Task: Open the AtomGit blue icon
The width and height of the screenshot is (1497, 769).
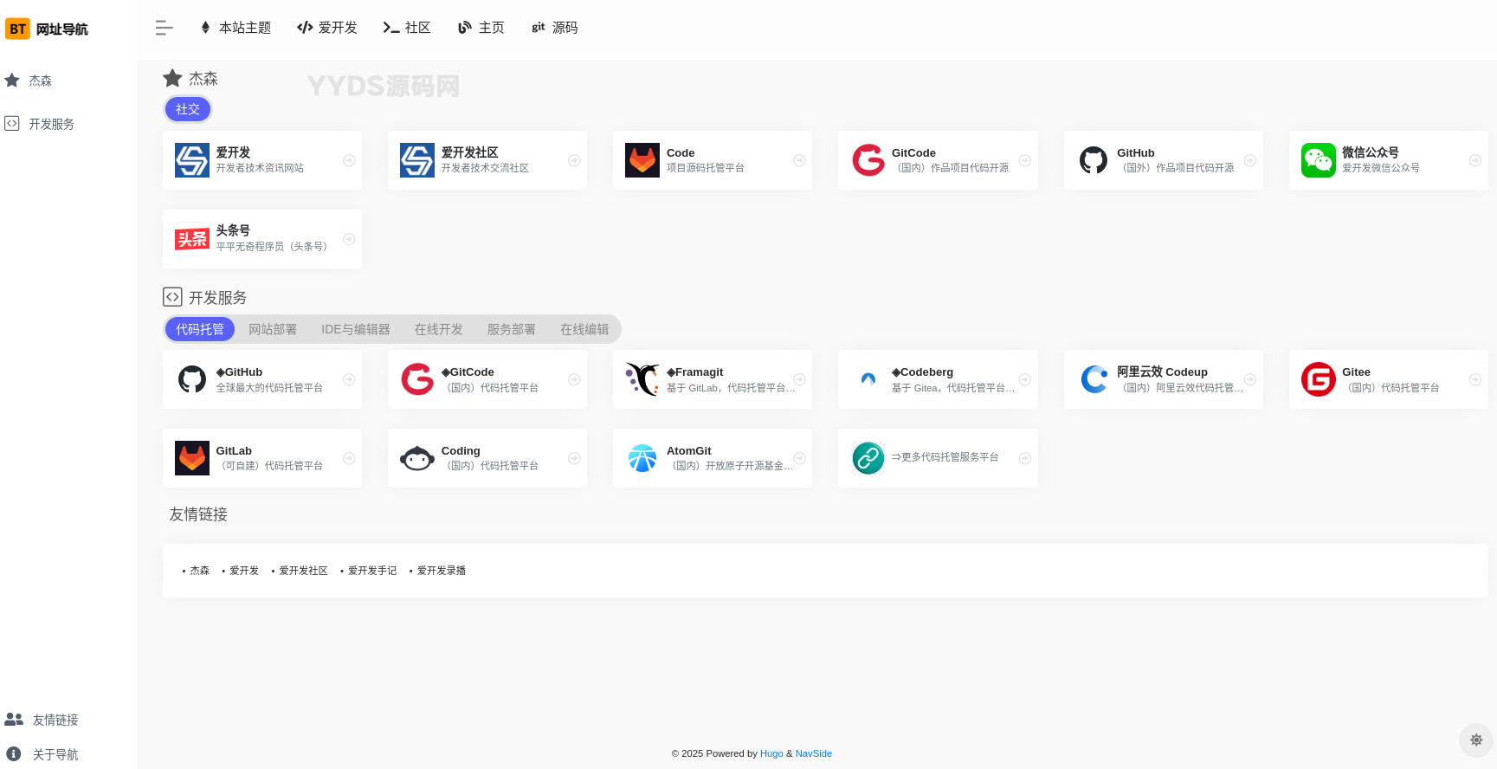Action: pos(642,458)
